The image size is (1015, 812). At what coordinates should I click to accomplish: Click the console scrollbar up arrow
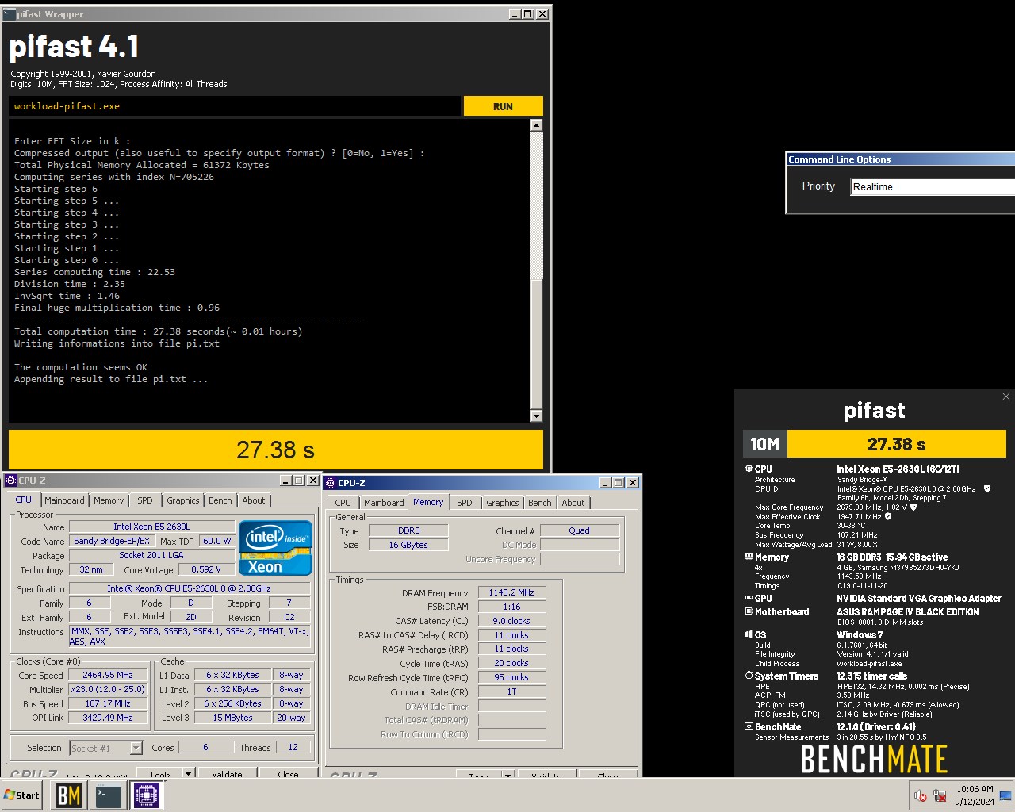pyautogui.click(x=536, y=125)
